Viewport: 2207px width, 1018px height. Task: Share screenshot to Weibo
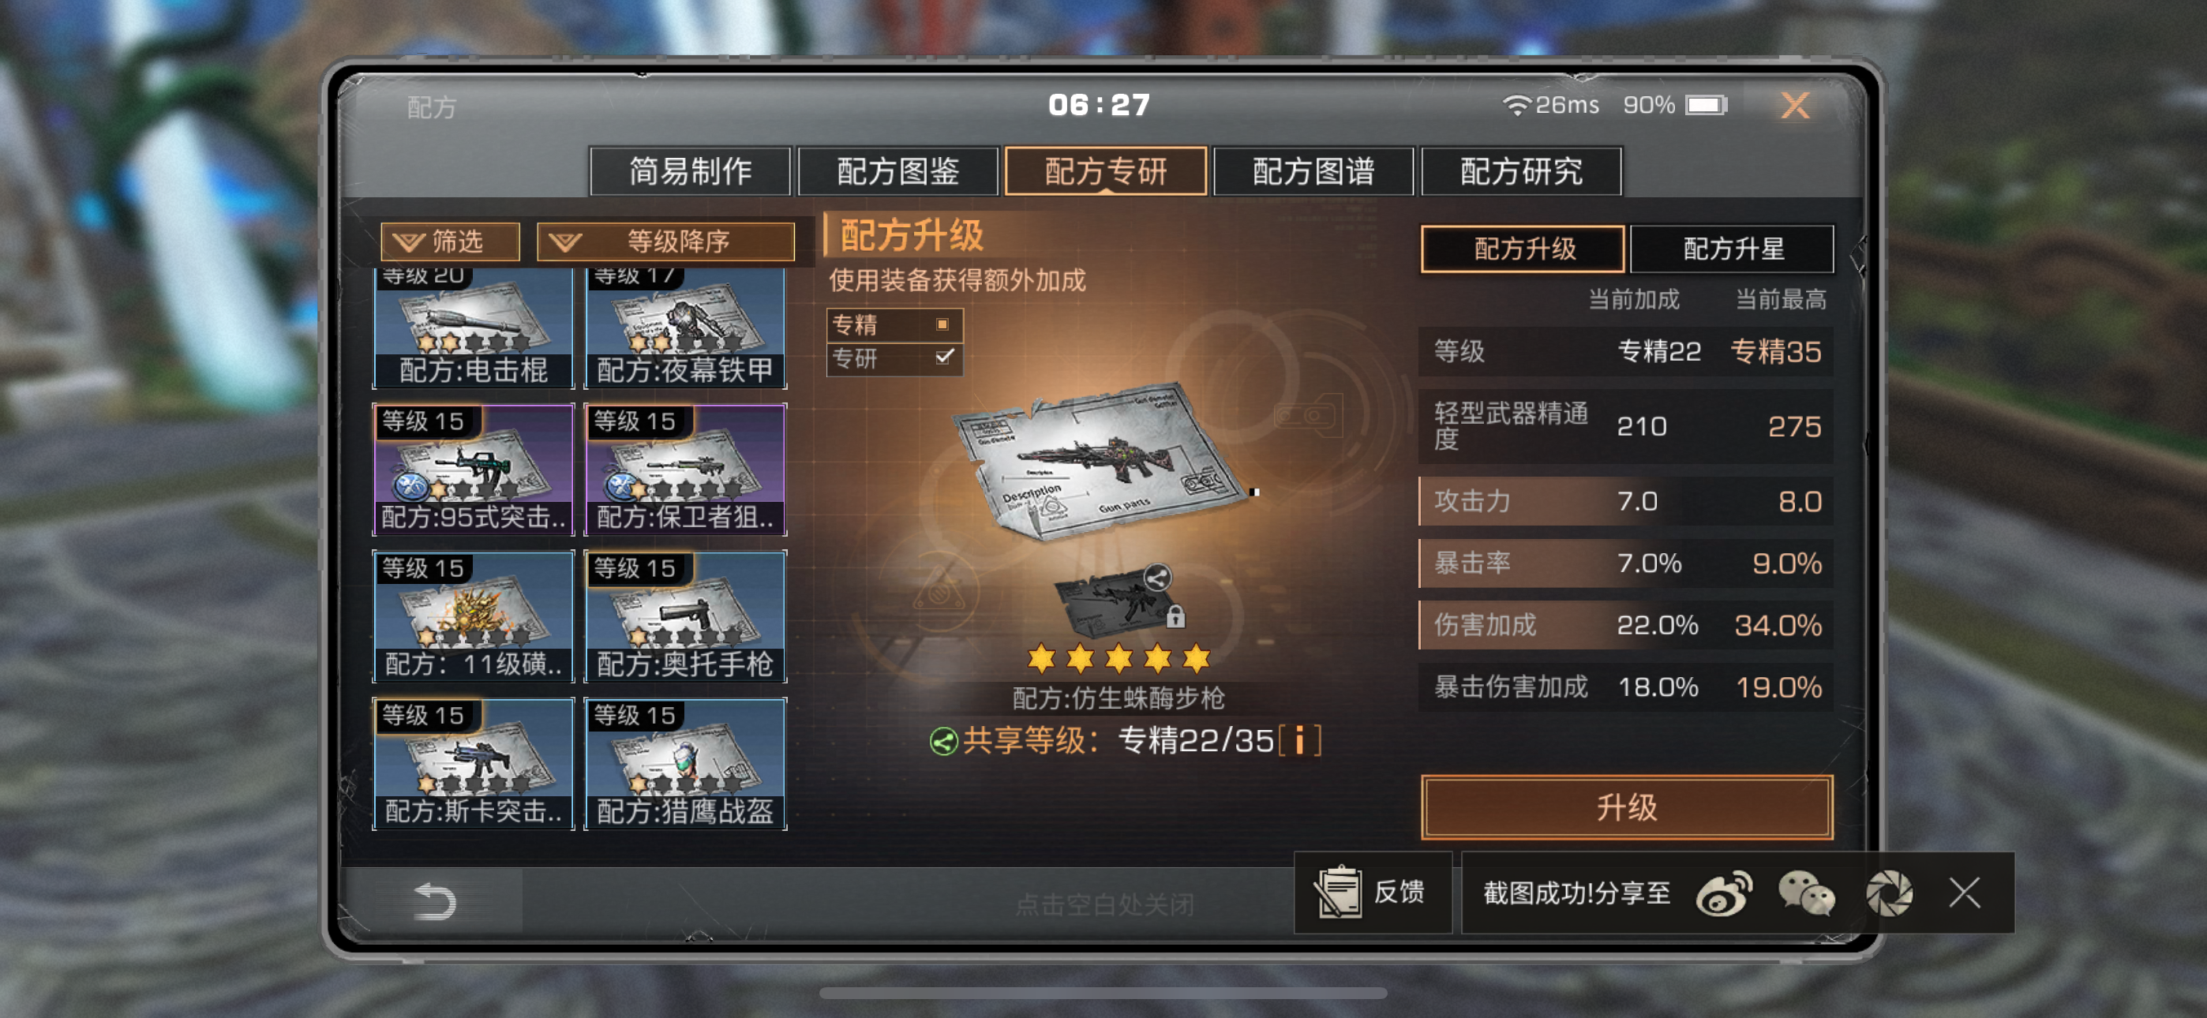1725,894
